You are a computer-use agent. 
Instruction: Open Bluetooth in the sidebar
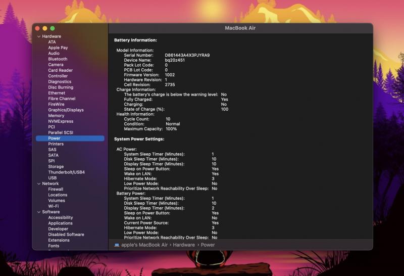[58, 59]
